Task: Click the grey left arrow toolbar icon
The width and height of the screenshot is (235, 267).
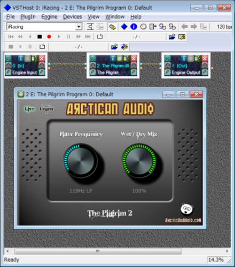Action: 184,27
